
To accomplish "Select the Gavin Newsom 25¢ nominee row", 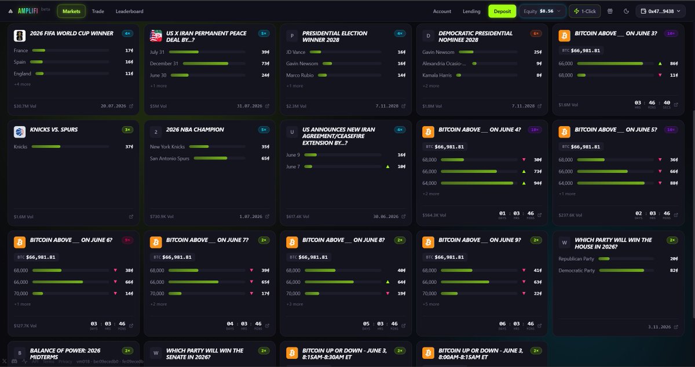I will (x=482, y=52).
